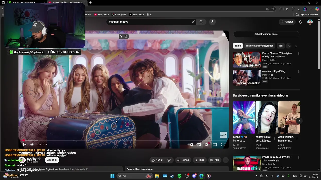Create a clip with Klip button
The height and width of the screenshot is (180, 321).
coord(214,160)
